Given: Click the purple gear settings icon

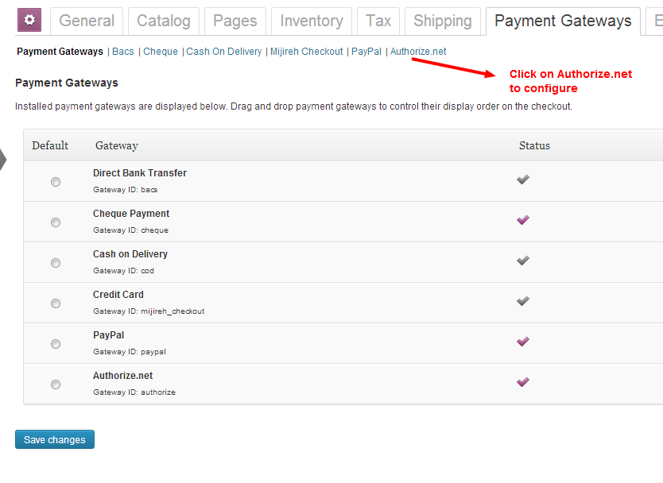Looking at the screenshot, I should pyautogui.click(x=29, y=20).
